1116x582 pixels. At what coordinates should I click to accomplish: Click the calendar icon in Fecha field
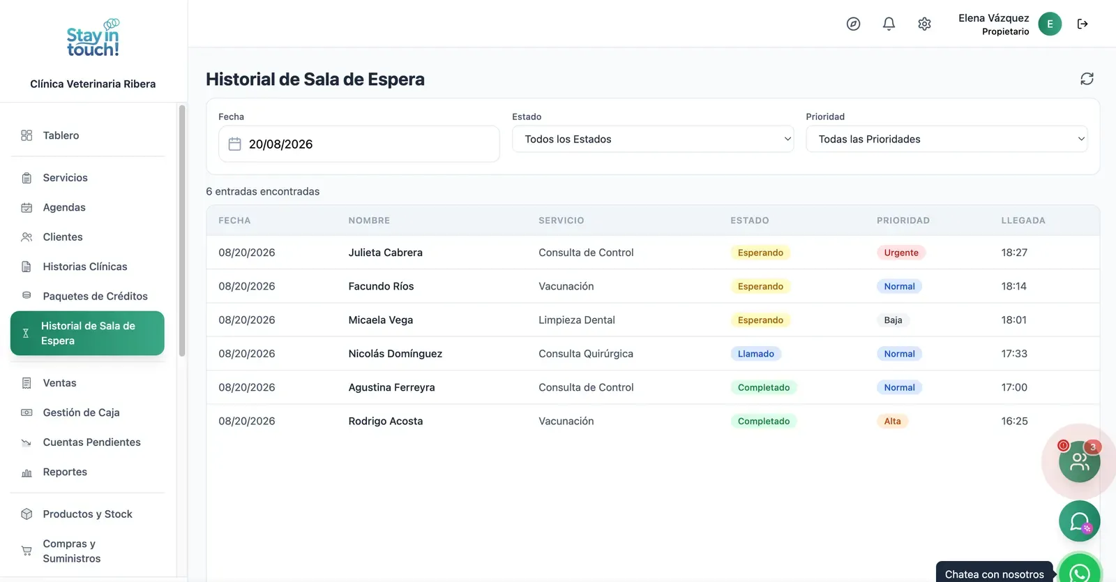point(235,144)
